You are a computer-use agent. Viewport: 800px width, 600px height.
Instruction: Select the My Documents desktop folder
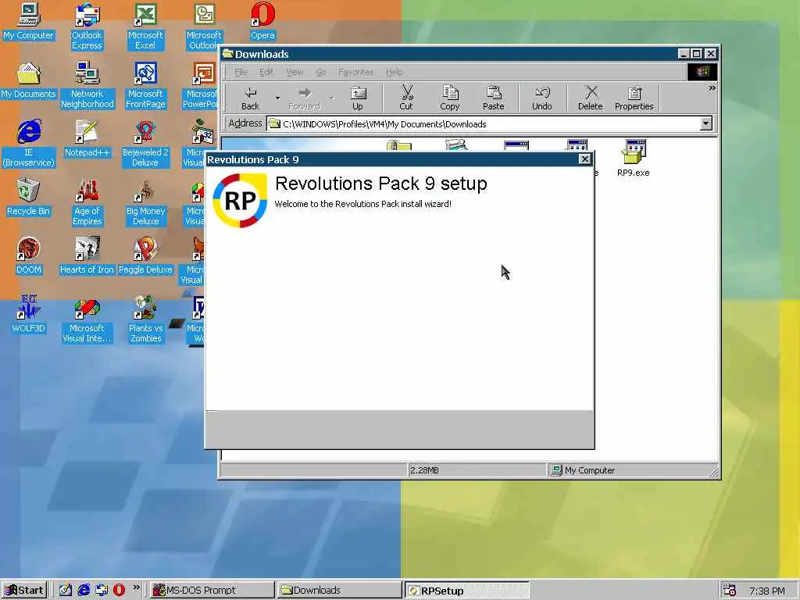[x=29, y=80]
